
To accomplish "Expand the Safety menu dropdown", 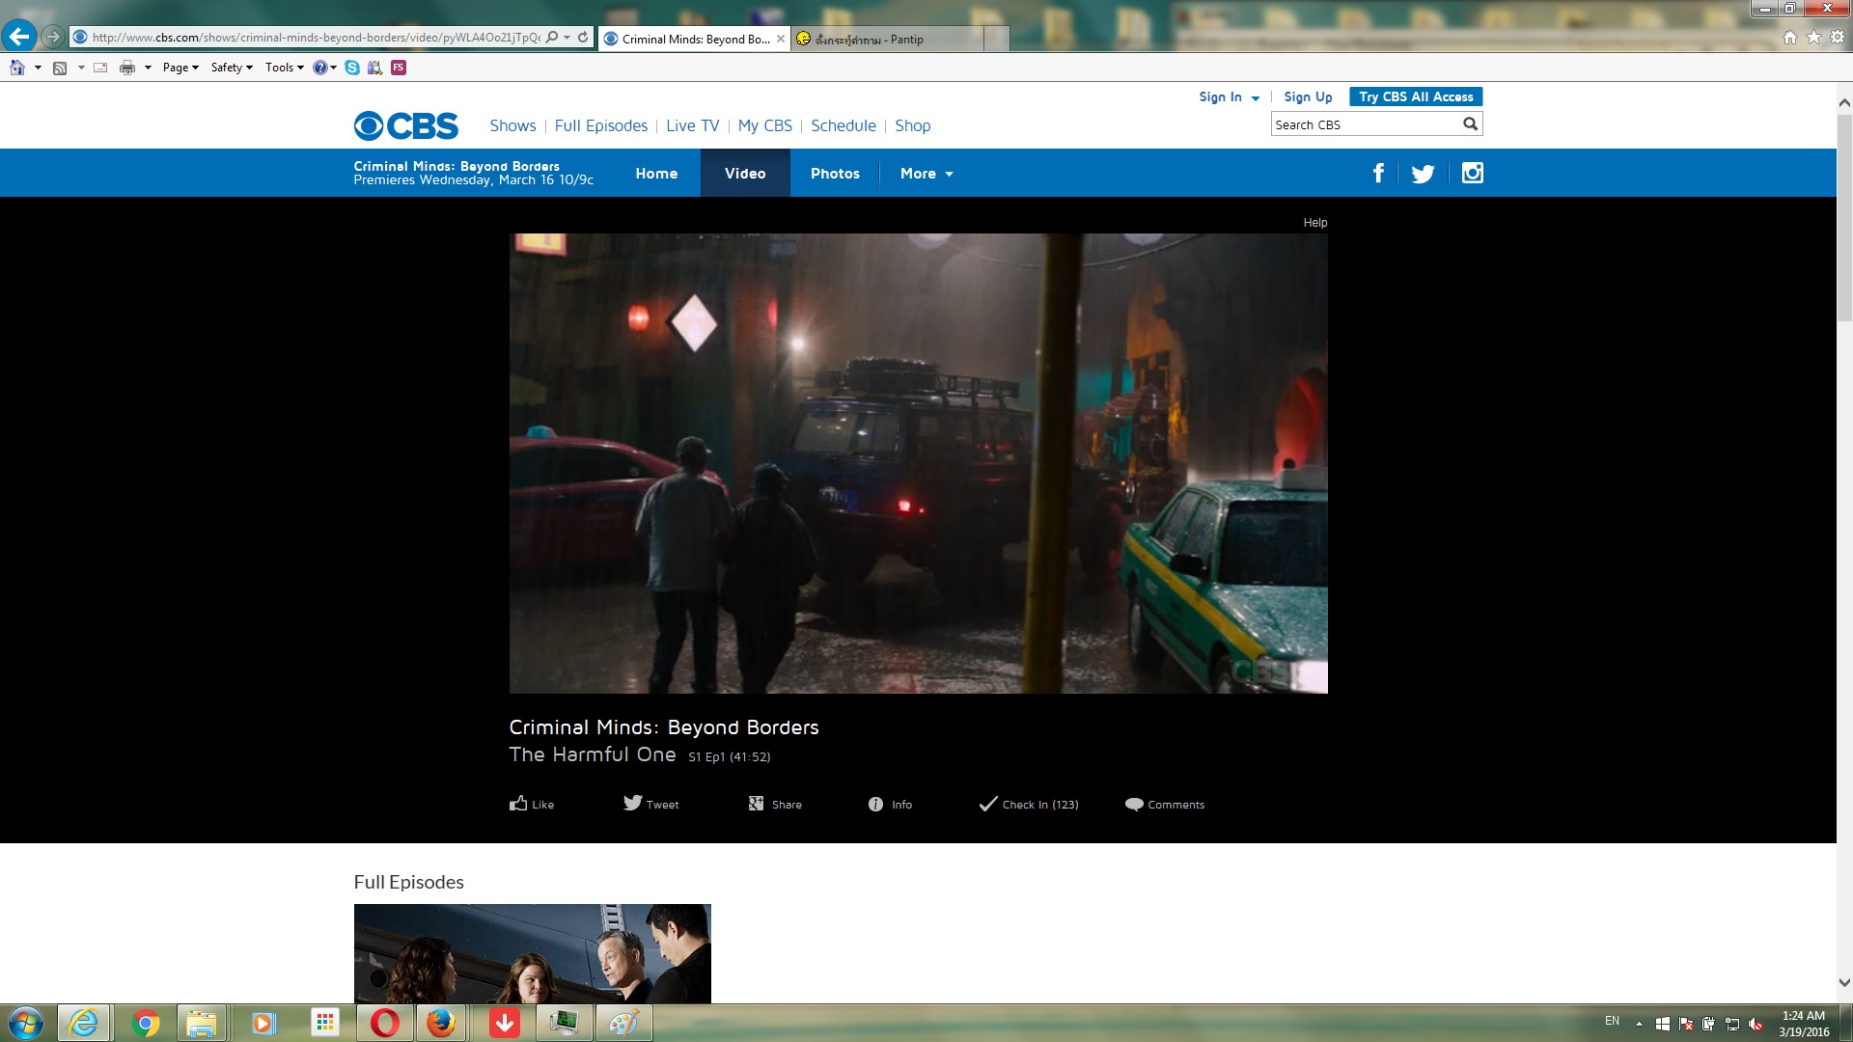I will tap(232, 68).
